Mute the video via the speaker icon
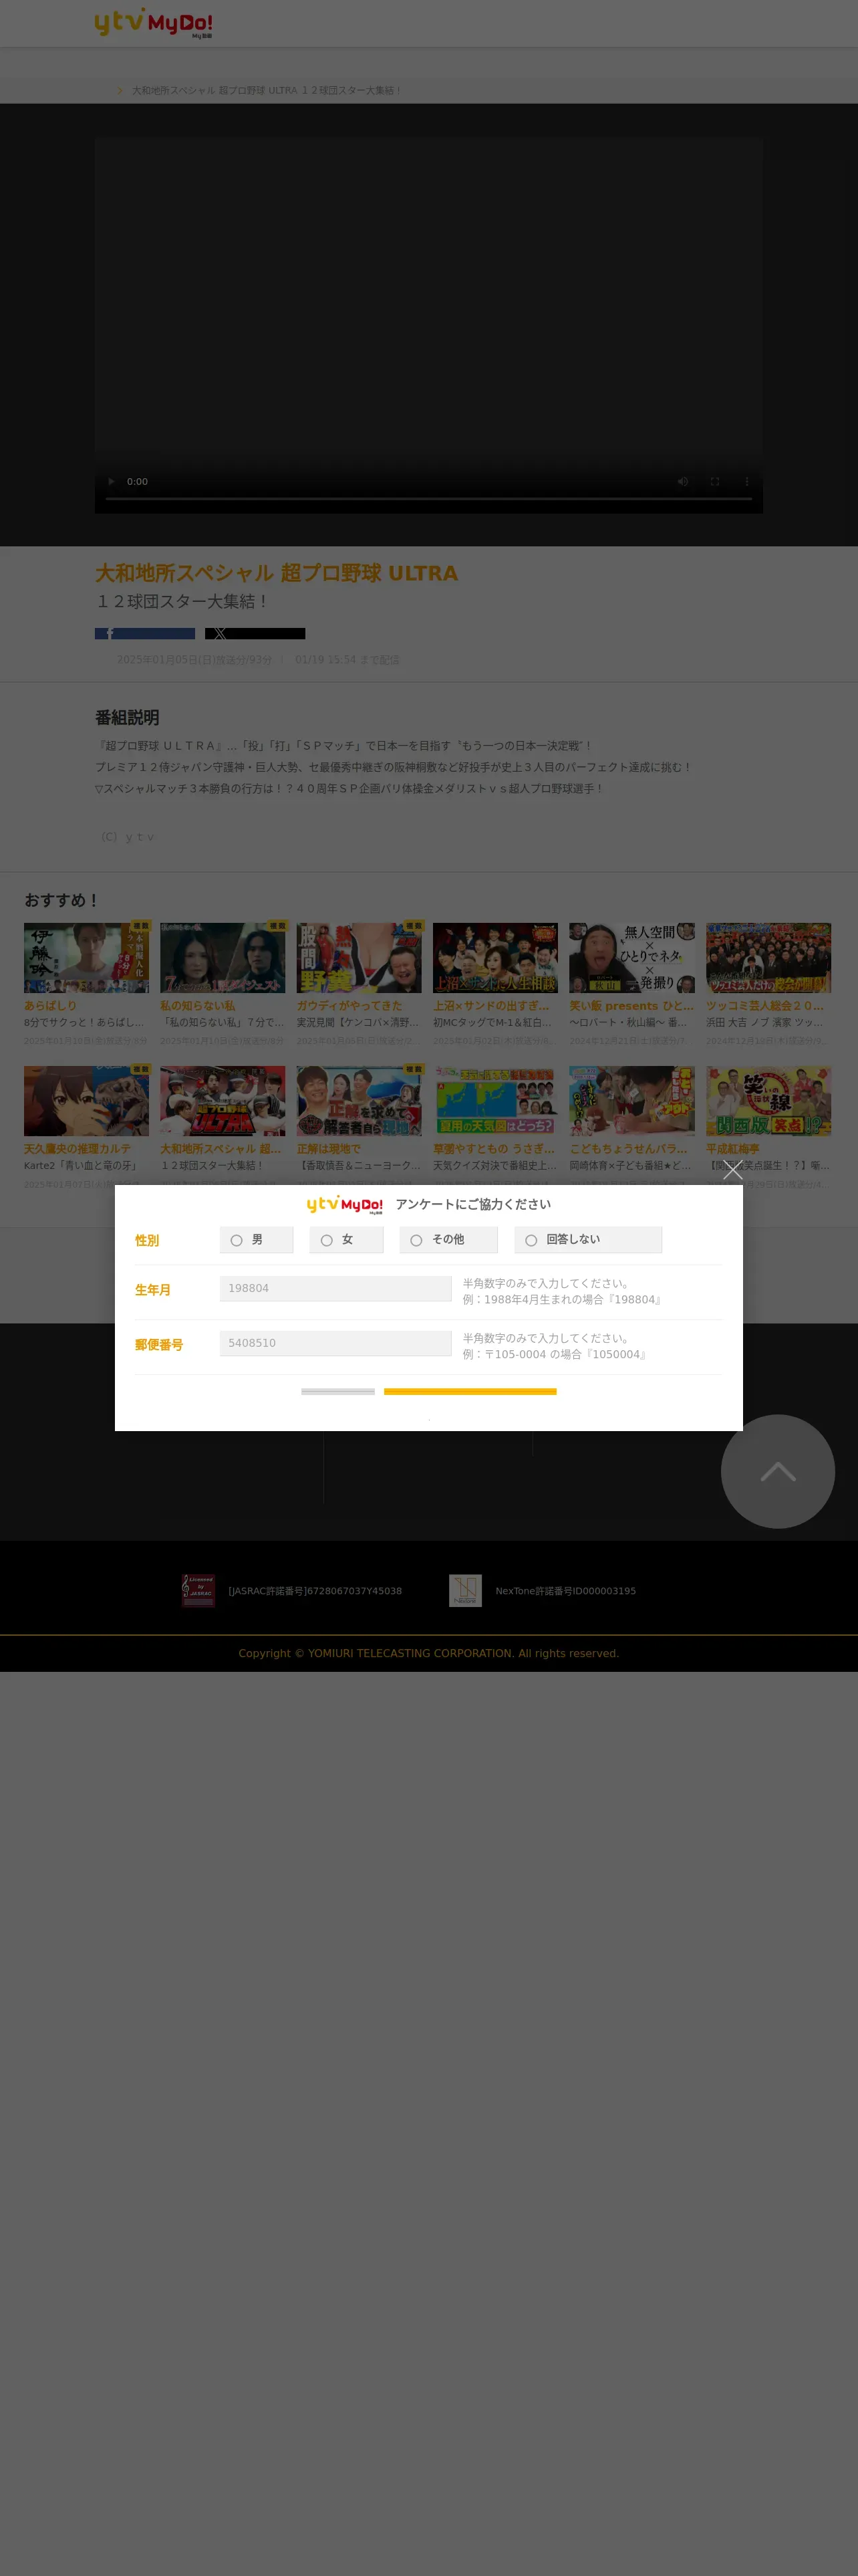The height and width of the screenshot is (2576, 858). [x=683, y=481]
